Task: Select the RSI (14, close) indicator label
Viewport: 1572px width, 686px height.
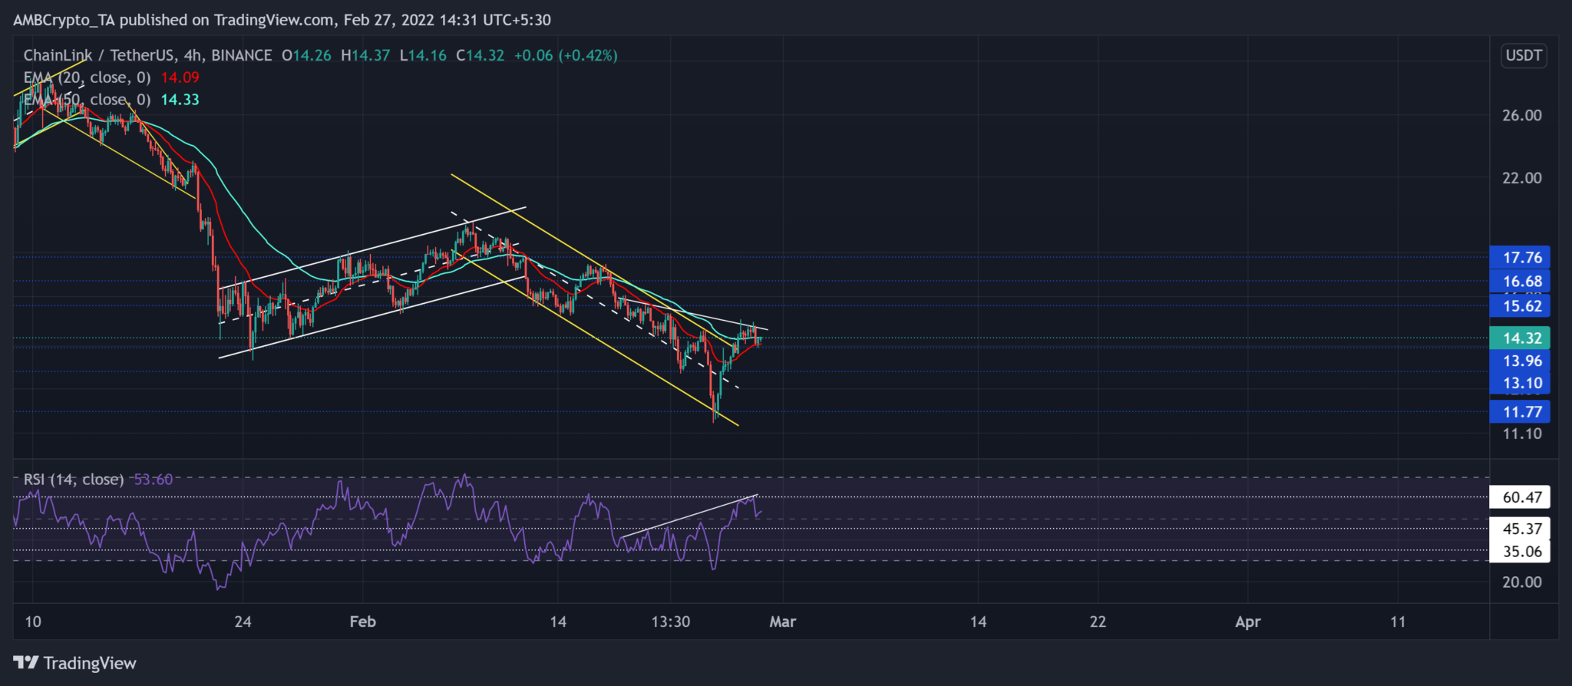Action: pyautogui.click(x=74, y=480)
